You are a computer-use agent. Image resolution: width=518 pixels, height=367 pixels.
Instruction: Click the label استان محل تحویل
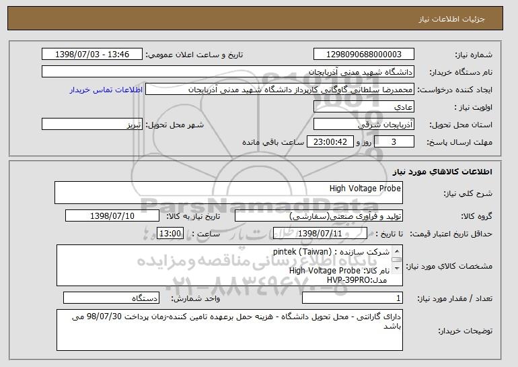coord(461,125)
